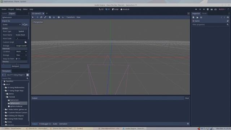
Task: Open the AssetLib workspace
Action: click(125, 9)
